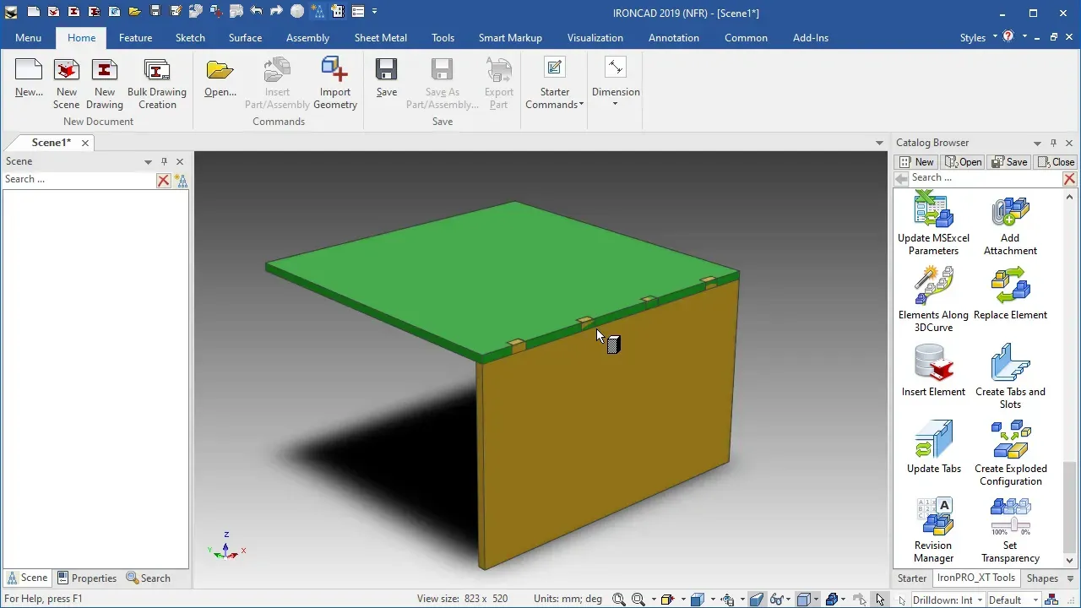The width and height of the screenshot is (1081, 608).
Task: Go to the Assembly ribbon tab
Action: click(307, 38)
